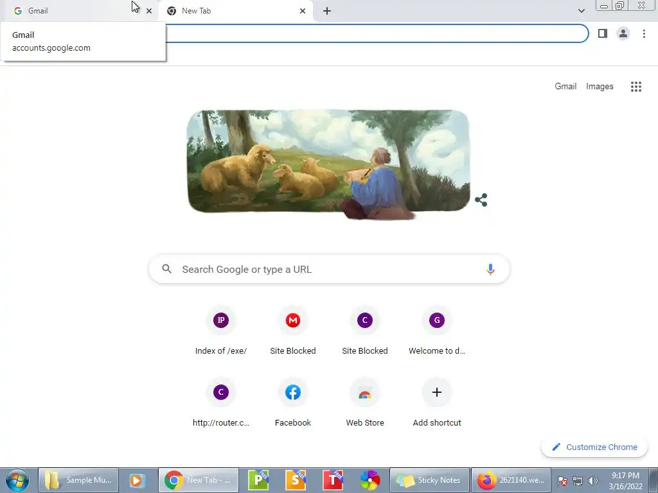Share the Google Doodle
658x493 pixels.
point(481,200)
